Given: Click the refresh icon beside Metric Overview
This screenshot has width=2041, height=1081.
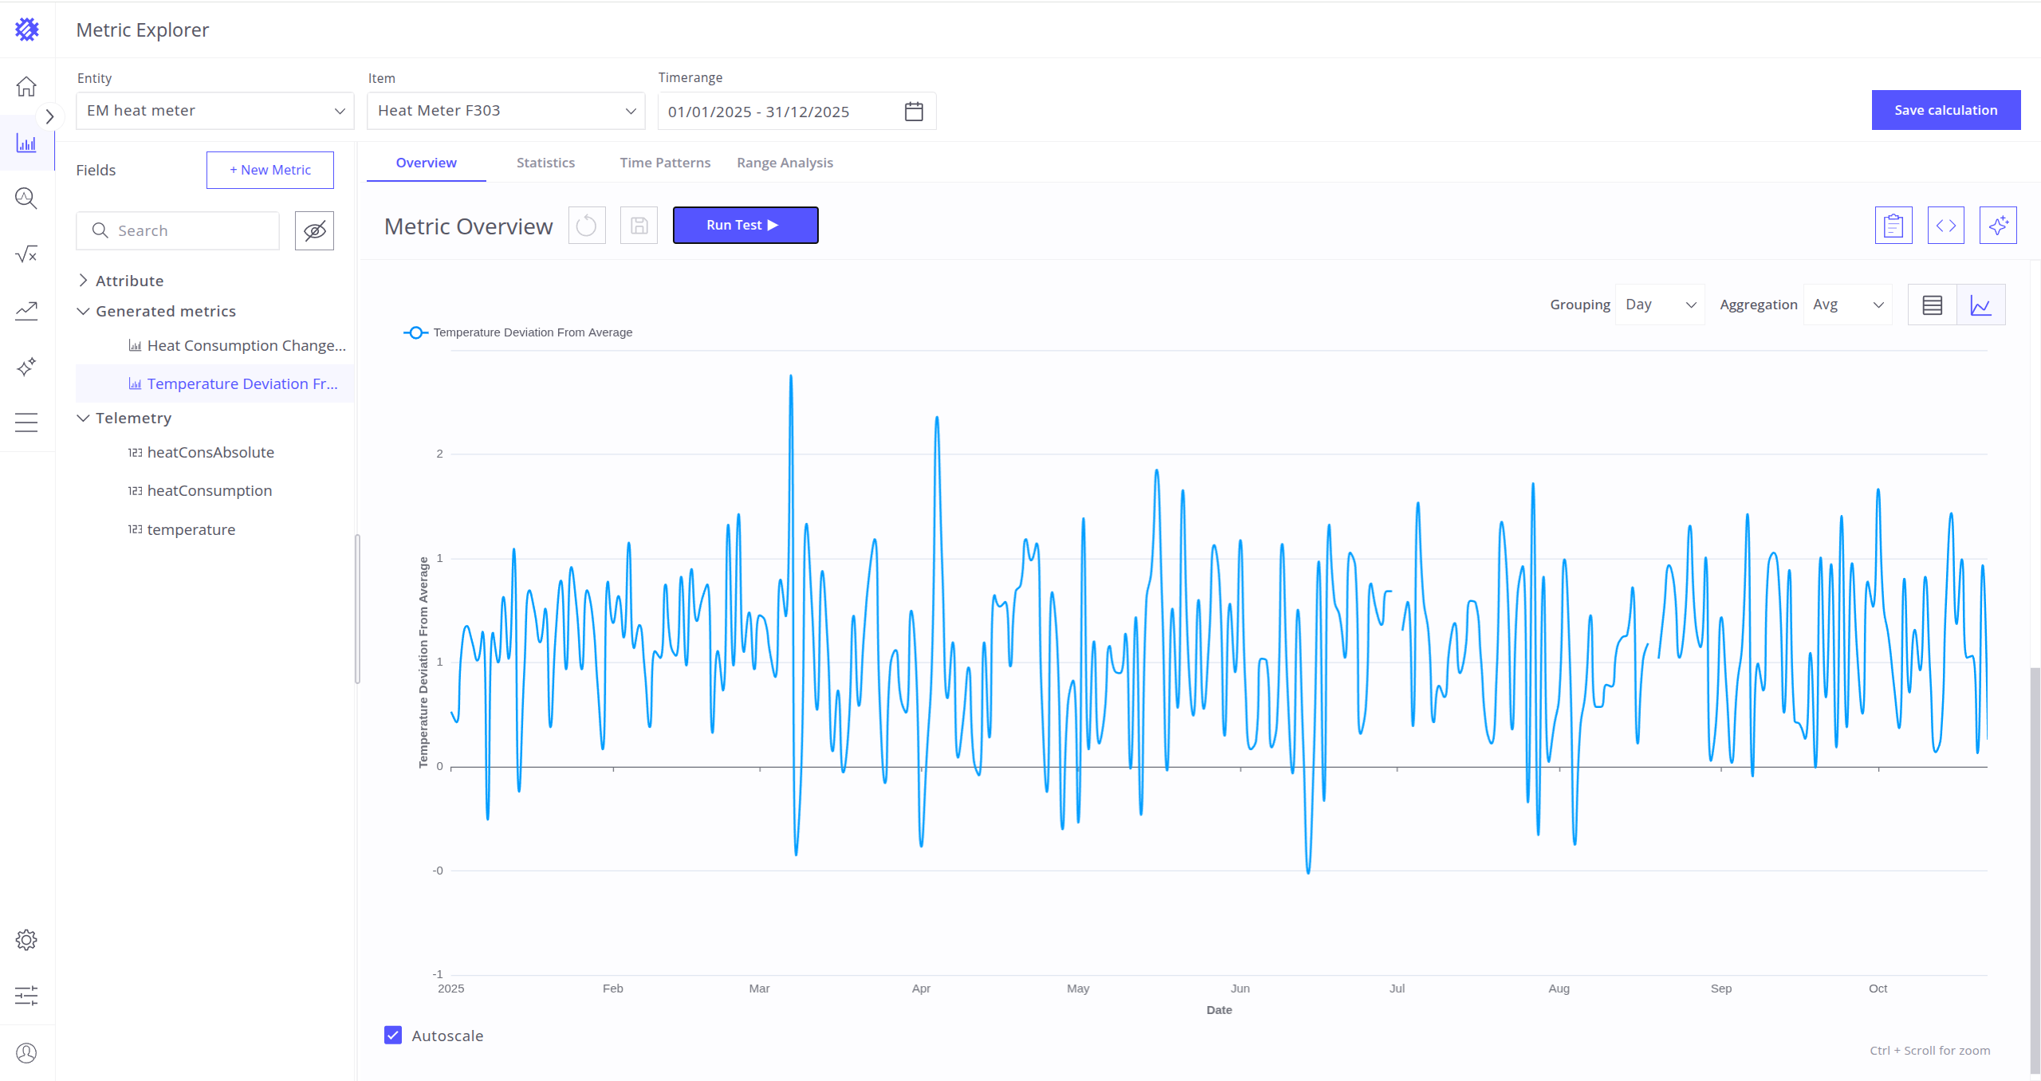Looking at the screenshot, I should tap(587, 226).
